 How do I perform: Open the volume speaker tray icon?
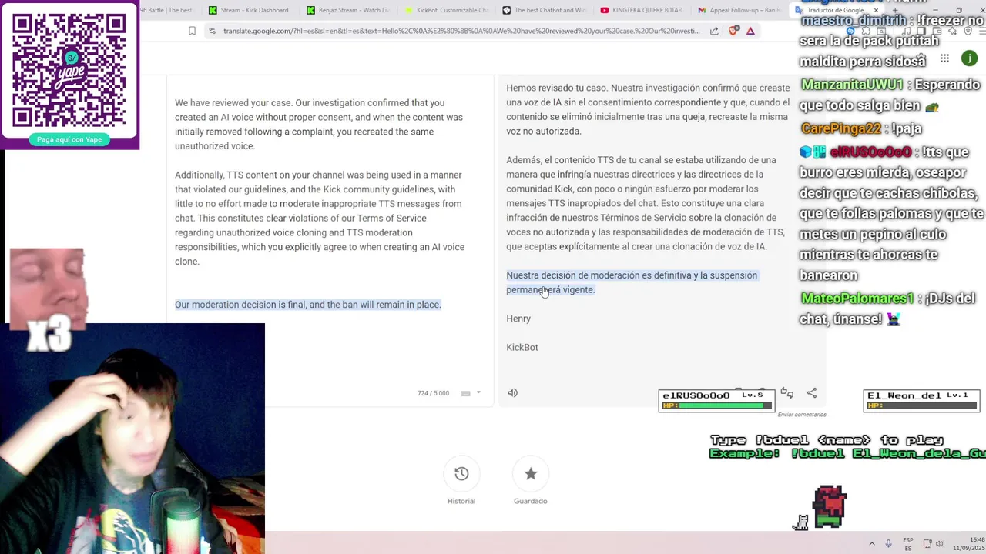[x=941, y=543]
